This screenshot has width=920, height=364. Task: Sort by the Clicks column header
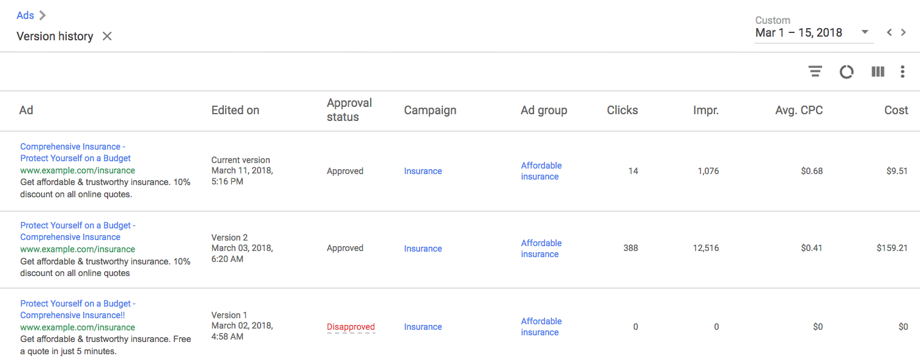pos(622,111)
